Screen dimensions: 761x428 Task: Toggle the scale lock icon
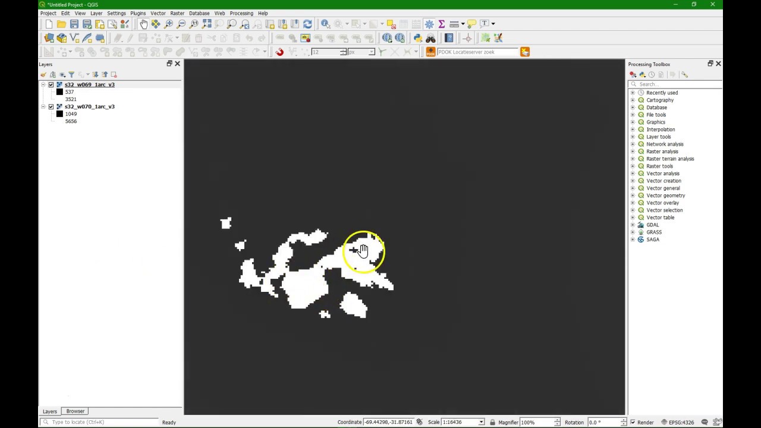point(492,422)
